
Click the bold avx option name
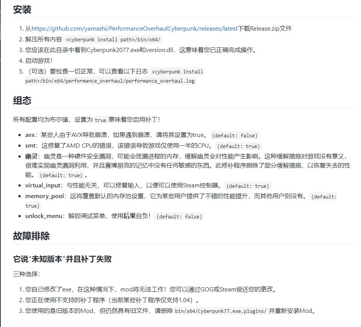click(x=31, y=135)
